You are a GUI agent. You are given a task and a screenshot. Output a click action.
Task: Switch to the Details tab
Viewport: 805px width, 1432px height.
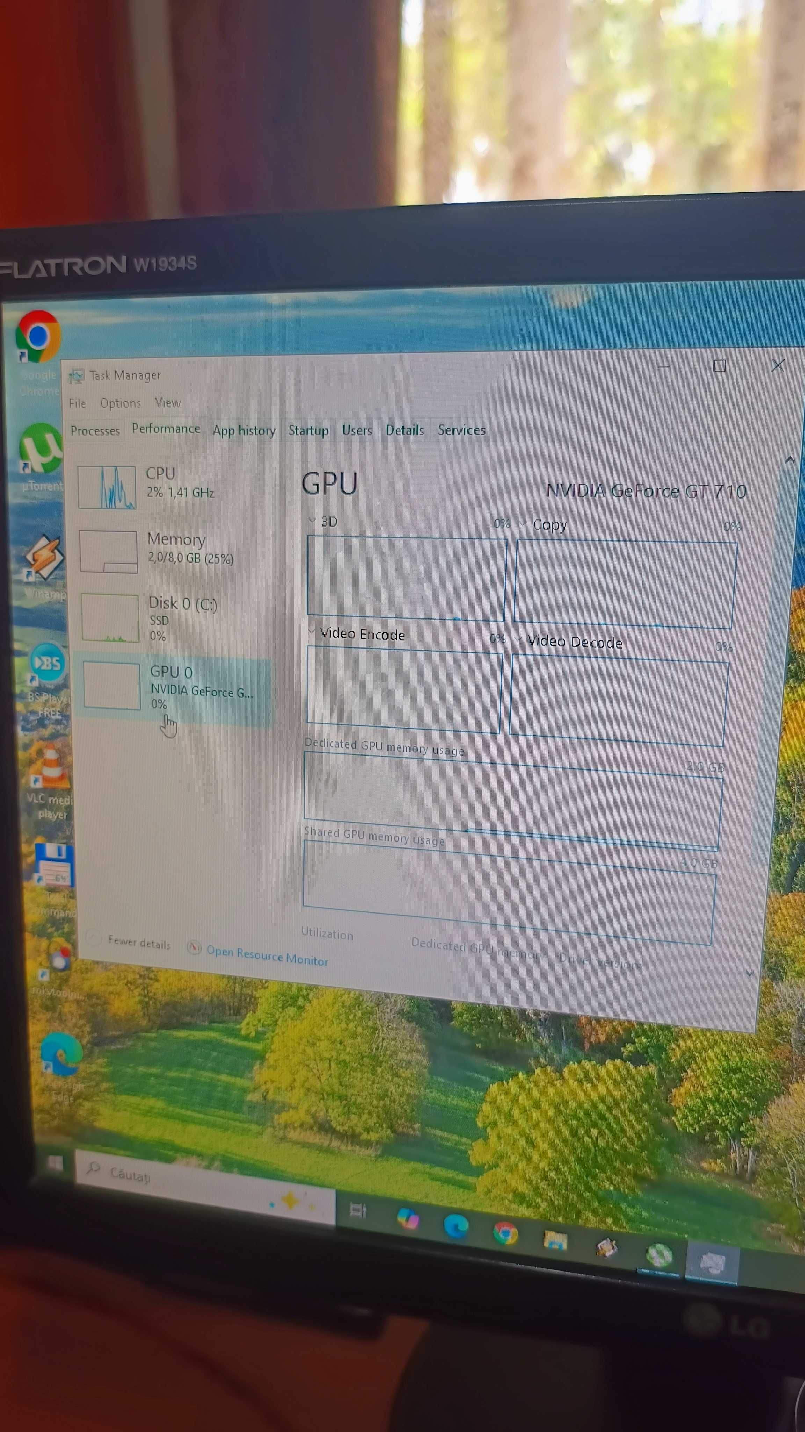coord(405,430)
